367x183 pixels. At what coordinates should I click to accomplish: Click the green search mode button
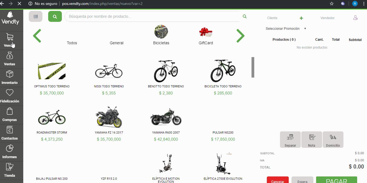pos(55,16)
